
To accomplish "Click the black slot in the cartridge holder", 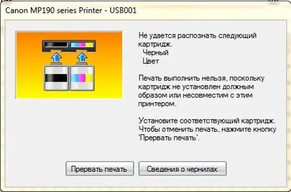I will coord(56,44).
